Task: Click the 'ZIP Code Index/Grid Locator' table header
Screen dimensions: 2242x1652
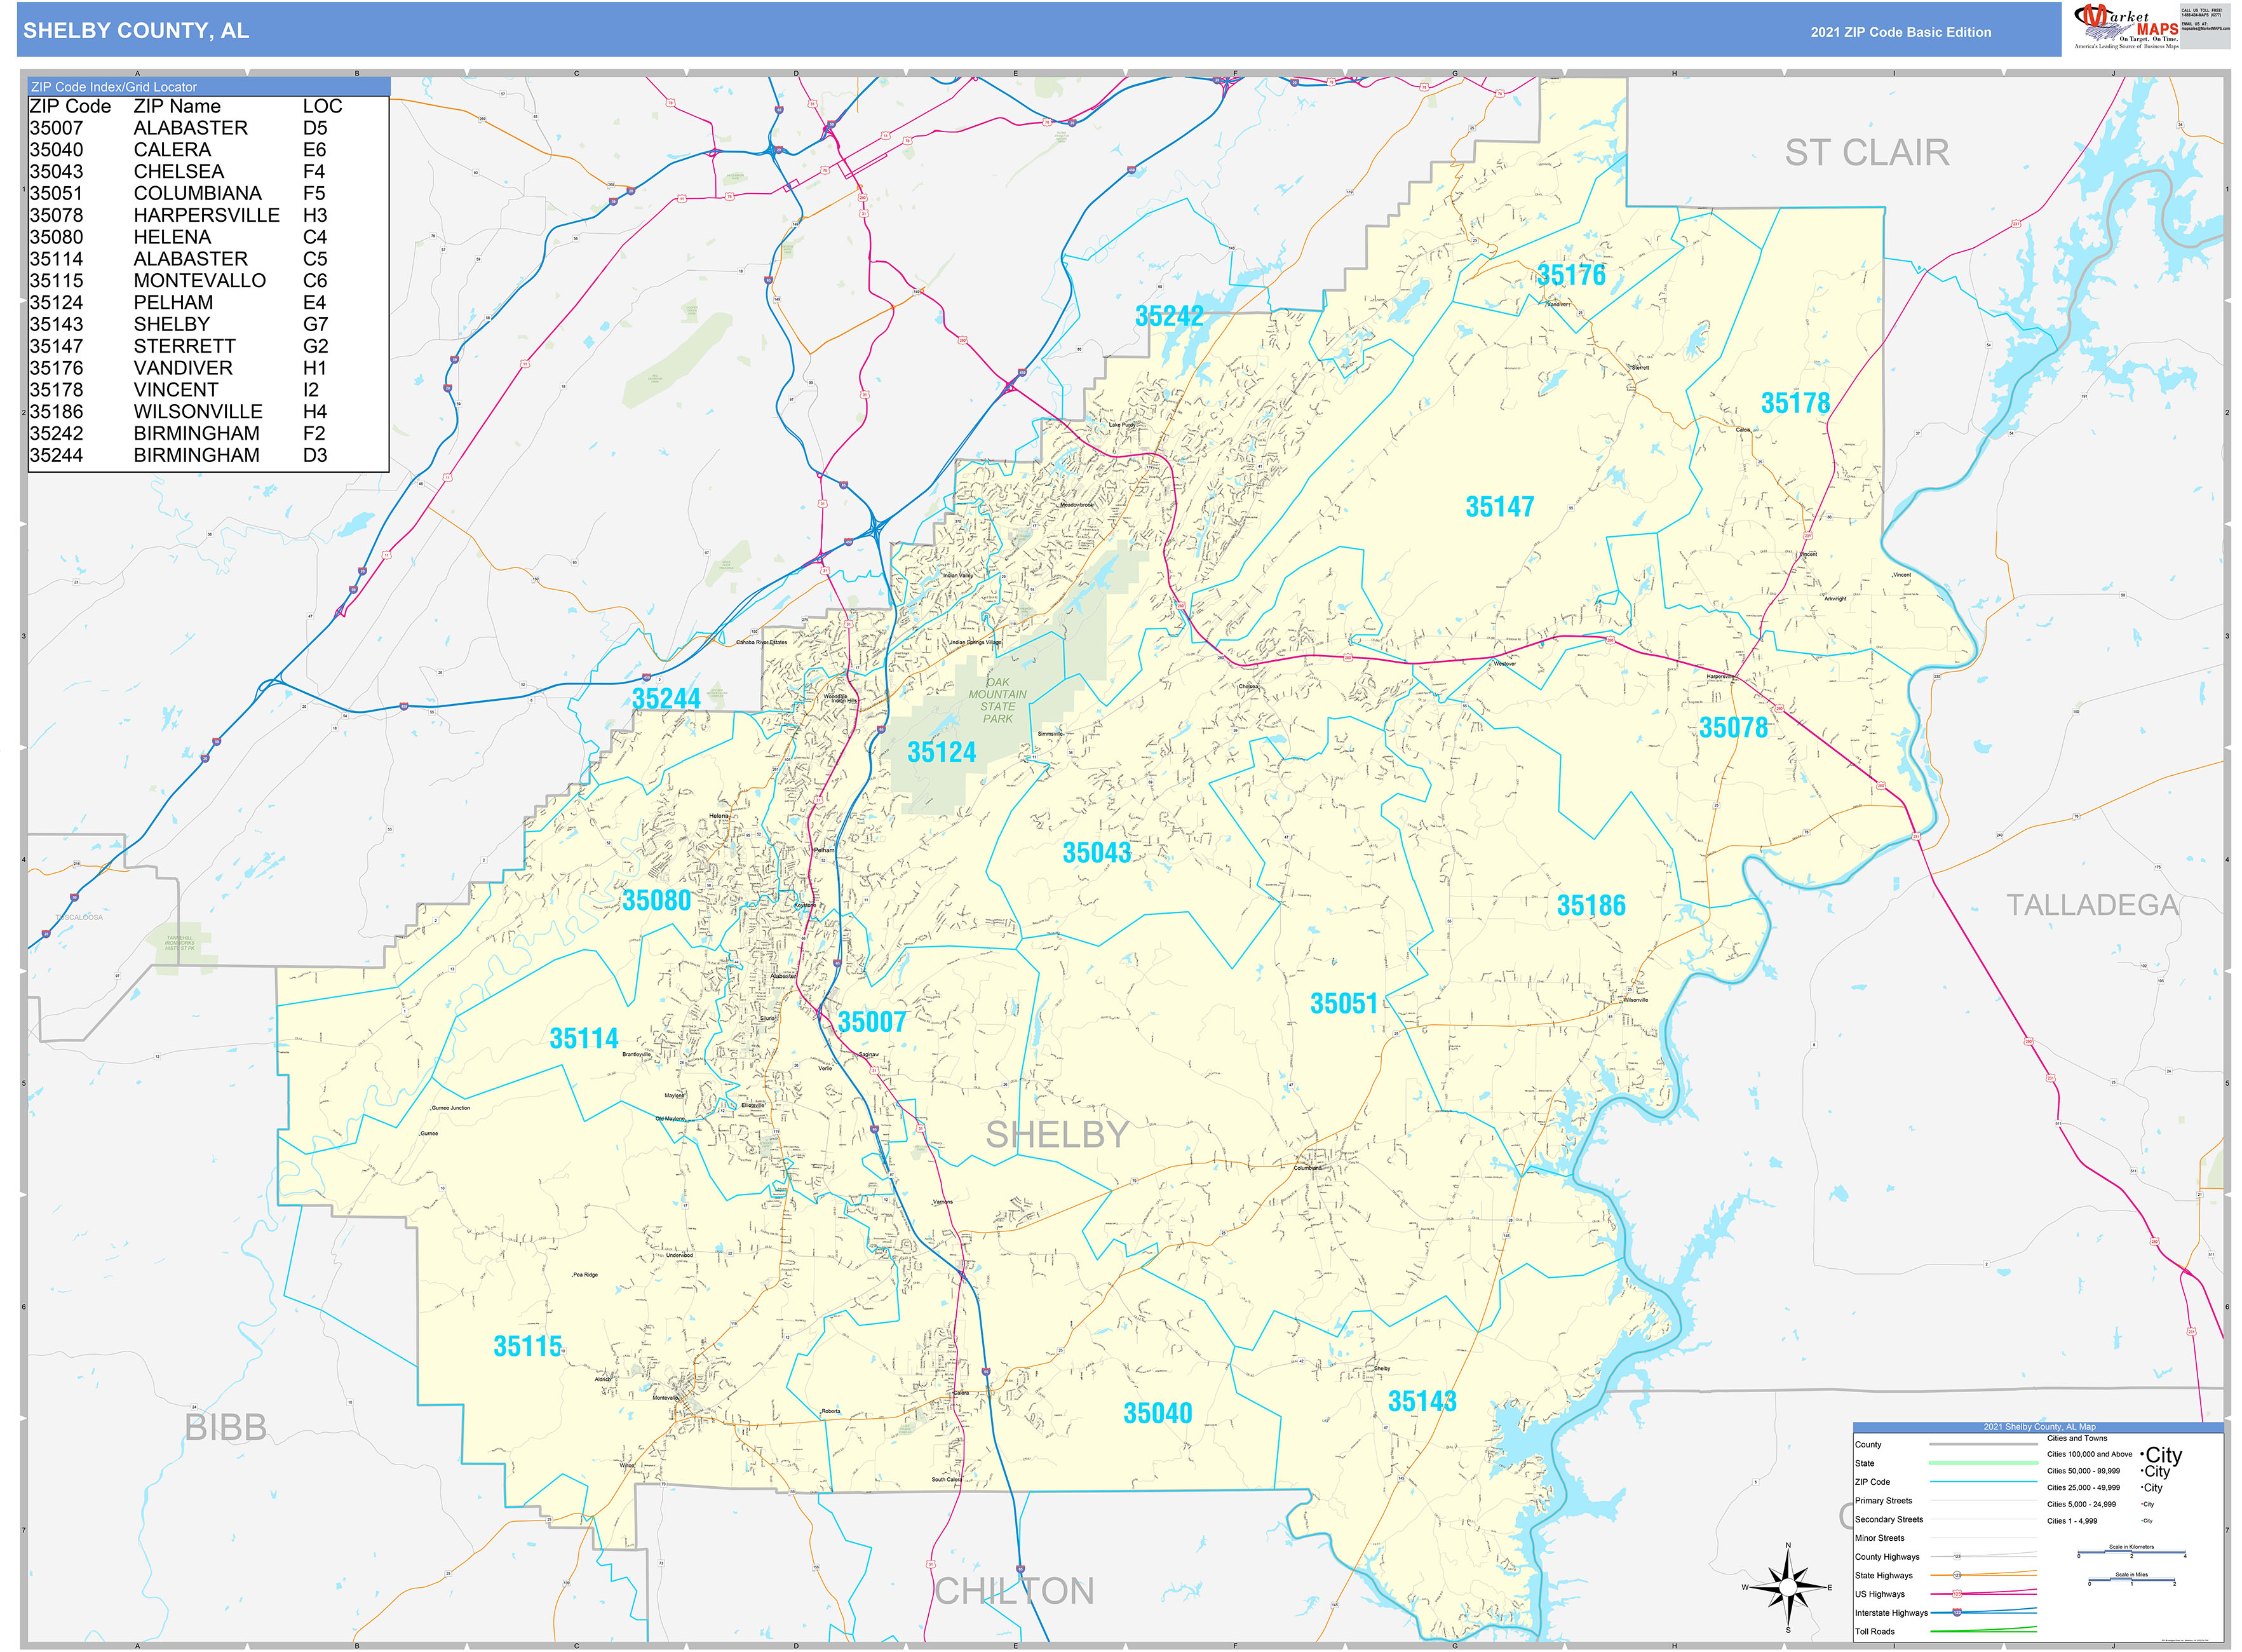Action: [x=208, y=87]
